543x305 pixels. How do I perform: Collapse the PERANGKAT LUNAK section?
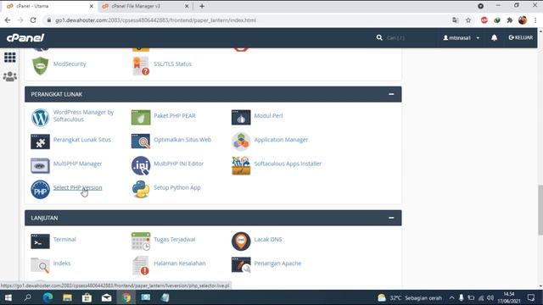(391, 94)
